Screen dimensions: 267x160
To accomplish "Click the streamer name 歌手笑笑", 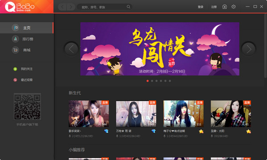I will click(75, 131).
